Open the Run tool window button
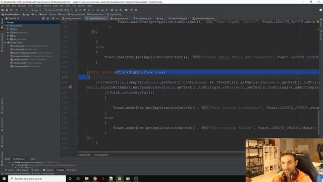The image size is (323, 182). [10, 170]
